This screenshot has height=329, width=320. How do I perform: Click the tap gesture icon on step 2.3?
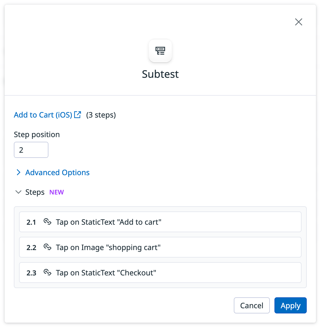(47, 273)
